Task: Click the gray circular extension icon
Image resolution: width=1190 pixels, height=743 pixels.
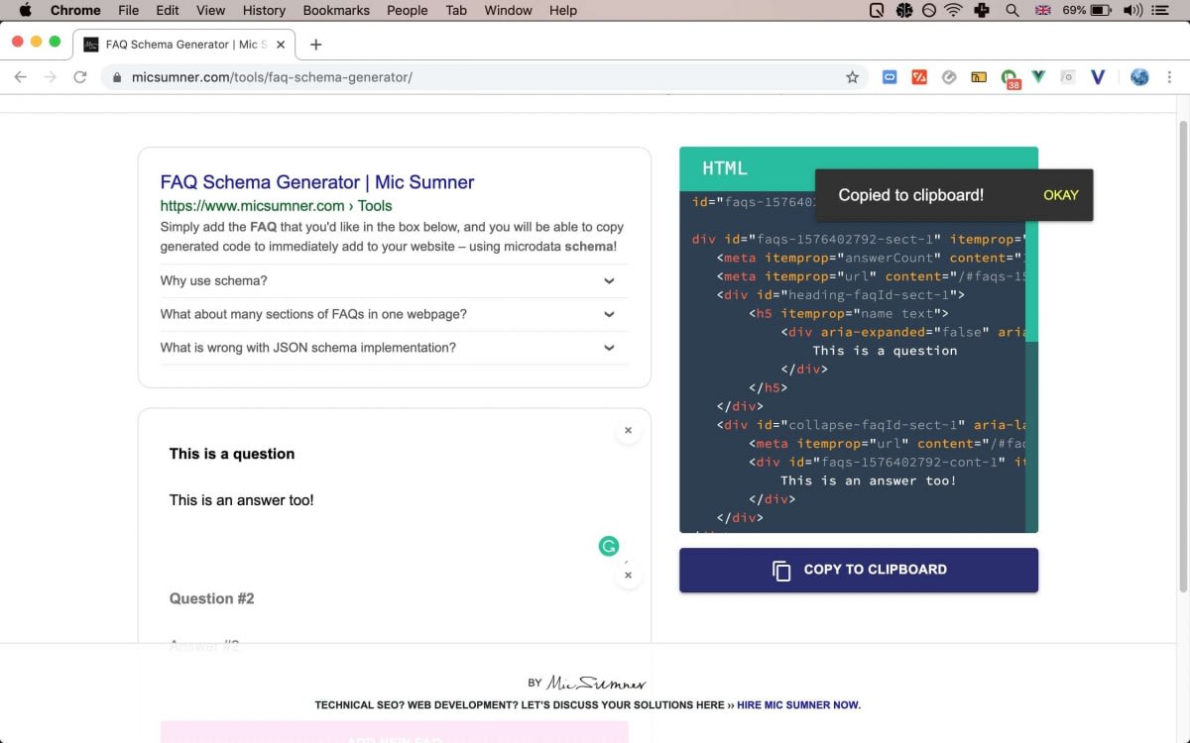Action: 949,77
